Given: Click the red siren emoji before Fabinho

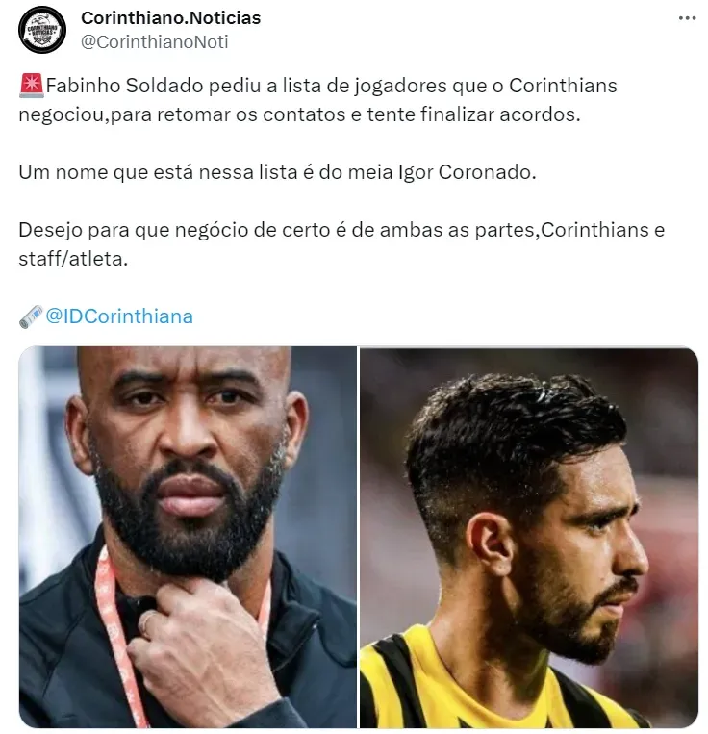Looking at the screenshot, I should (32, 86).
